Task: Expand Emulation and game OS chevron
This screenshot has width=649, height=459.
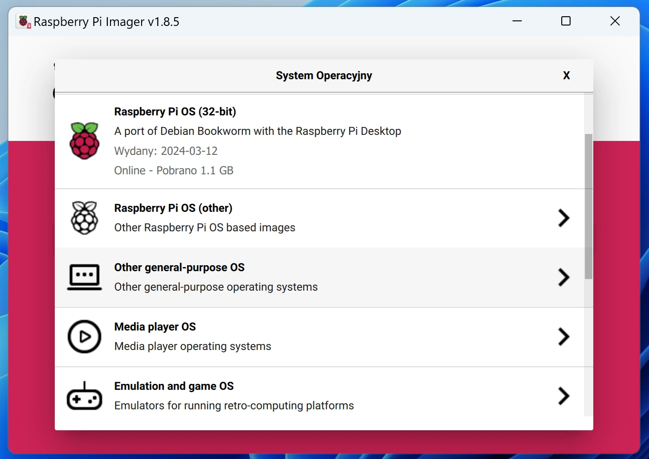Action: coord(564,396)
